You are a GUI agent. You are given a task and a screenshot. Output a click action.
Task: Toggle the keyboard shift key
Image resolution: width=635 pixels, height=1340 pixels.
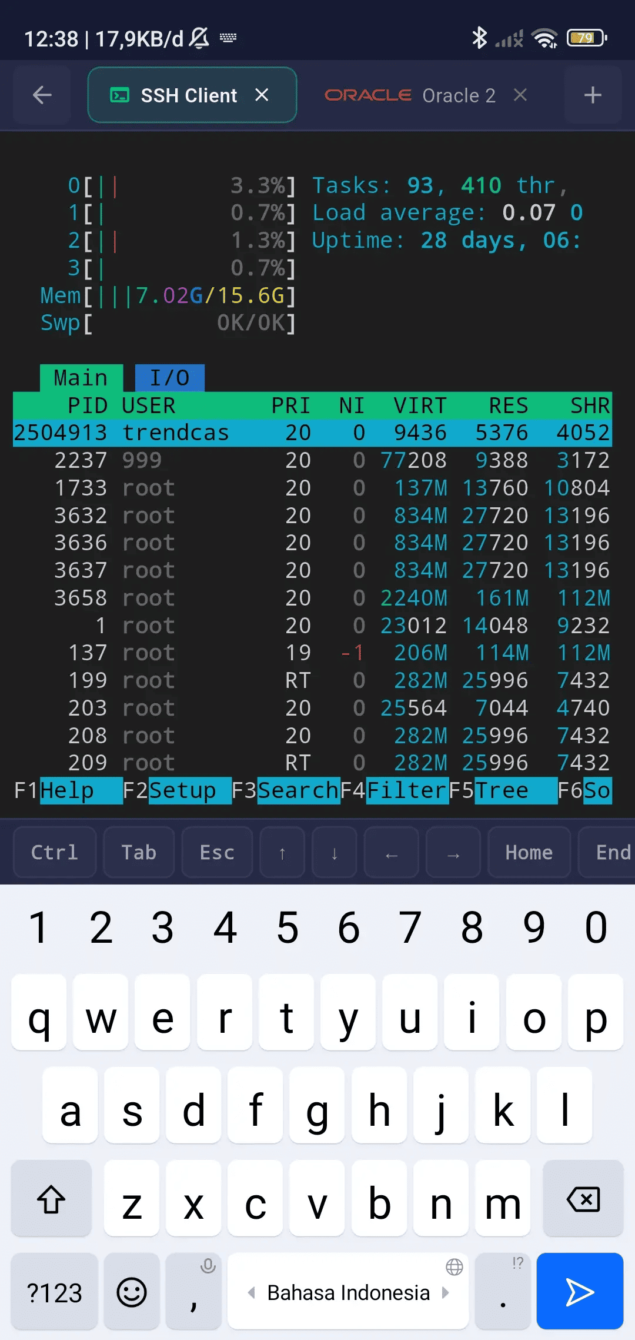click(51, 1199)
